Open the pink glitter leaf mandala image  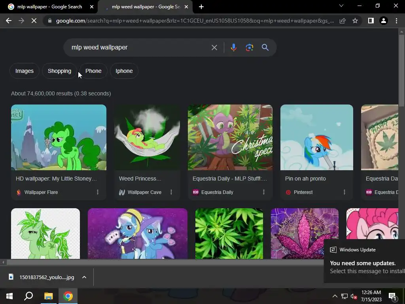(305, 234)
